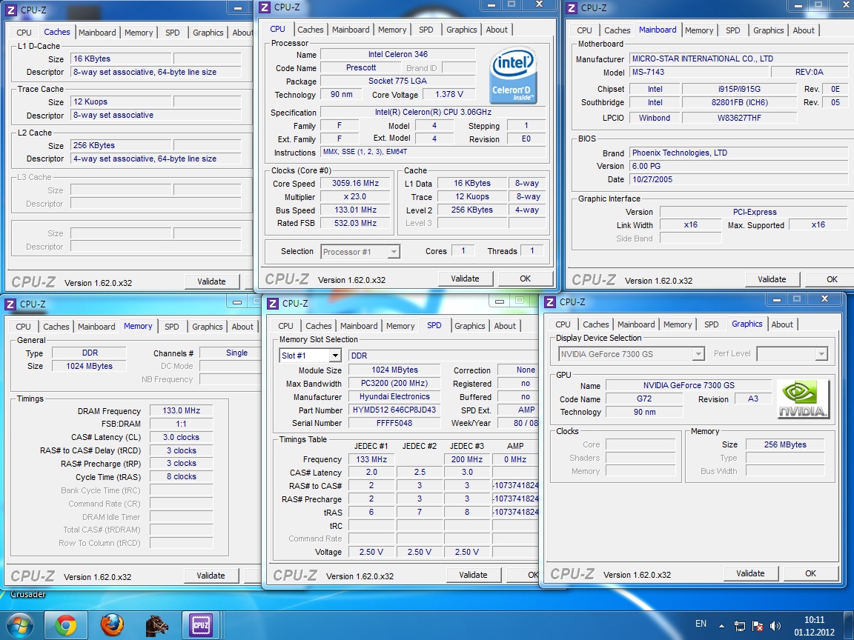Click the horse game icon in taskbar
This screenshot has height=640, width=854.
pyautogui.click(x=157, y=626)
